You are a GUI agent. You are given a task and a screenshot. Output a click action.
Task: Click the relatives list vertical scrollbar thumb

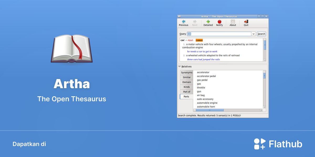264,76
